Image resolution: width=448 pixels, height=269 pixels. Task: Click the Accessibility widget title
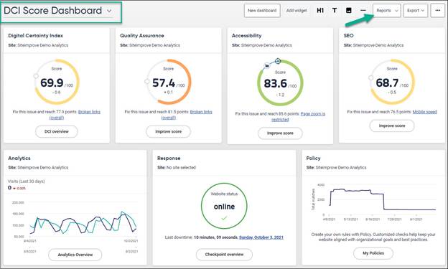point(246,36)
